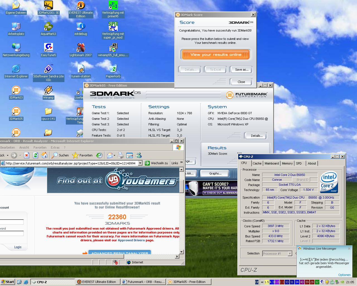Open the Windows Start button
Image resolution: width=357 pixels, height=286 pixels.
click(8, 282)
